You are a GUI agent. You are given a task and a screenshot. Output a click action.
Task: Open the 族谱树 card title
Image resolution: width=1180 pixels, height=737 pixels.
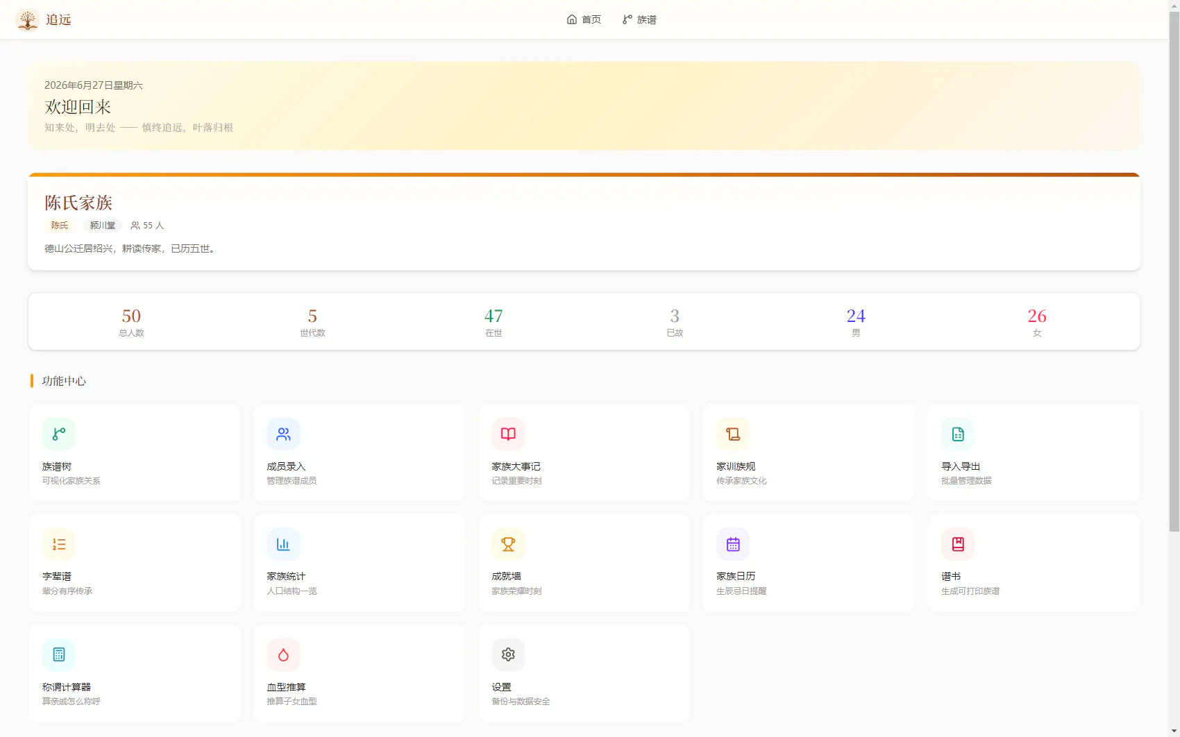click(x=57, y=466)
